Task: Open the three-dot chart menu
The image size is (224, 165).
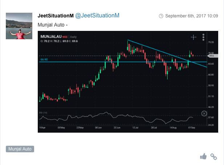Action: pos(203,37)
